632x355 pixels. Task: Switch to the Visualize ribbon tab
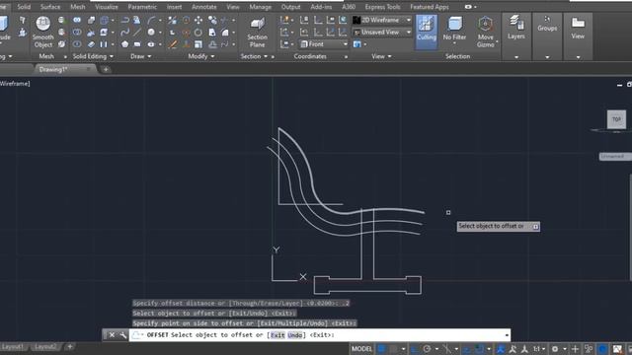pos(107,7)
